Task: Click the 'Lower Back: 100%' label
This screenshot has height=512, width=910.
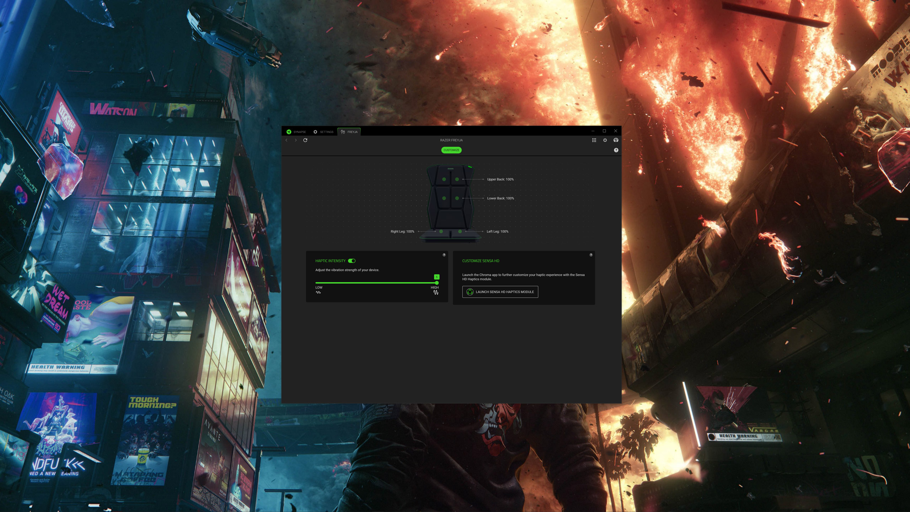Action: 500,198
